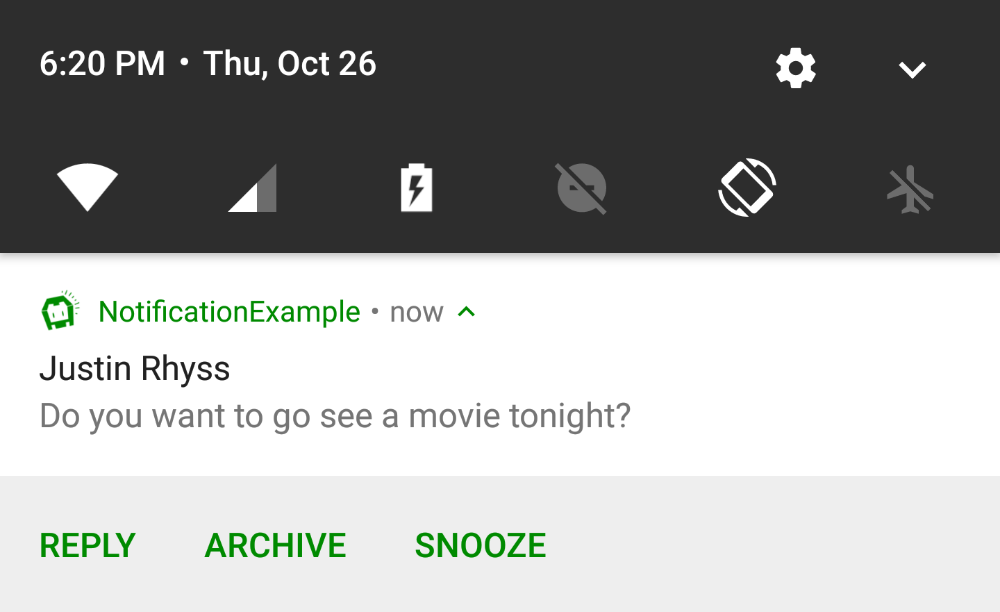Tap the cellular signal icon

[x=253, y=188]
